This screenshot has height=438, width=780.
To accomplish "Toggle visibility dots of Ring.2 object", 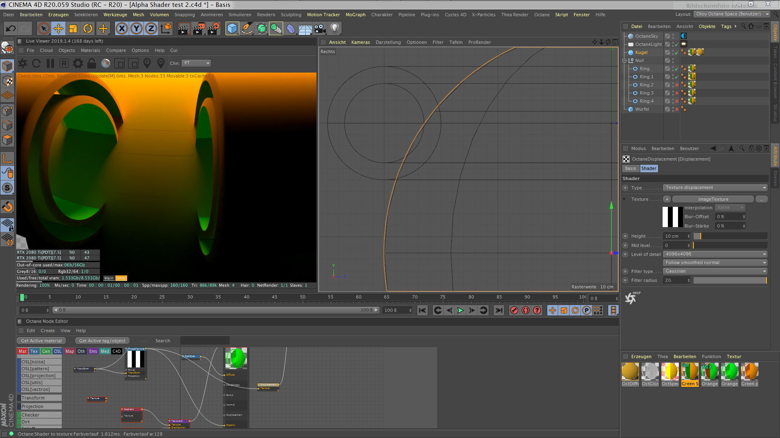I will tap(673, 85).
